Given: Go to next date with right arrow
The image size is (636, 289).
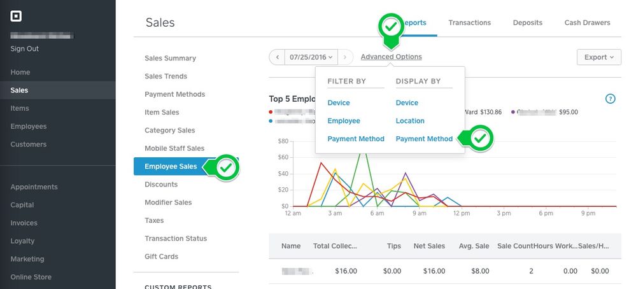Looking at the screenshot, I should pos(345,57).
